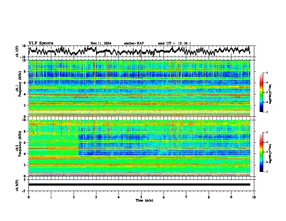Click time axis tick label "7"
The width and height of the screenshot is (286, 221).
tap(186, 197)
